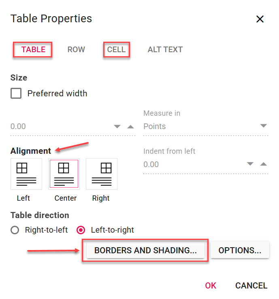Increase Indent from left value

(264, 164)
